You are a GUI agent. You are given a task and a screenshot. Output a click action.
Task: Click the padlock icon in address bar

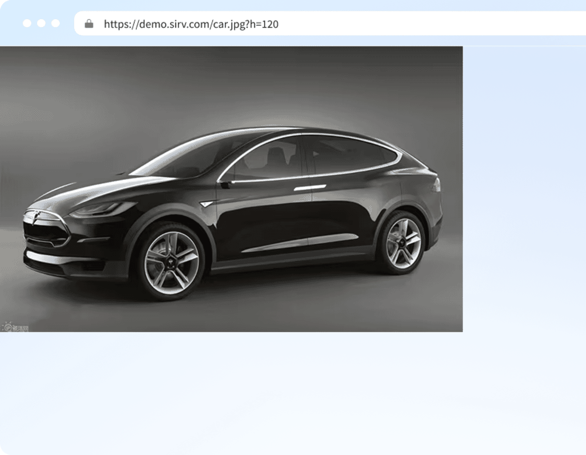89,24
